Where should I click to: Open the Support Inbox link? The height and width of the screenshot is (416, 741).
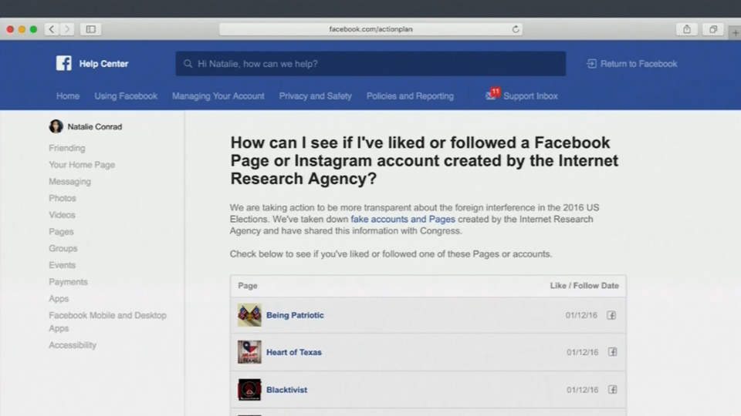coord(530,96)
